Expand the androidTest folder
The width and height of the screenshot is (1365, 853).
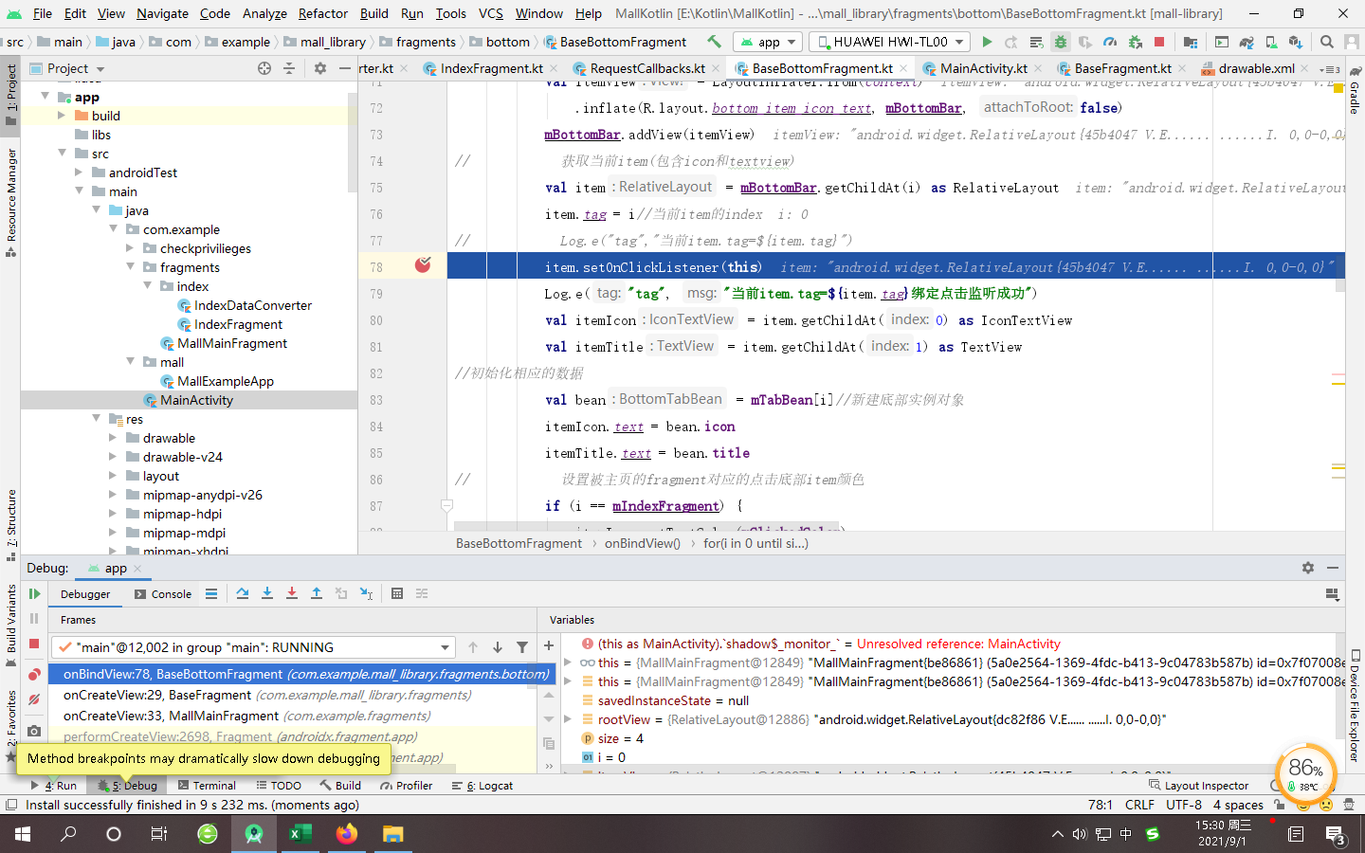tap(79, 172)
